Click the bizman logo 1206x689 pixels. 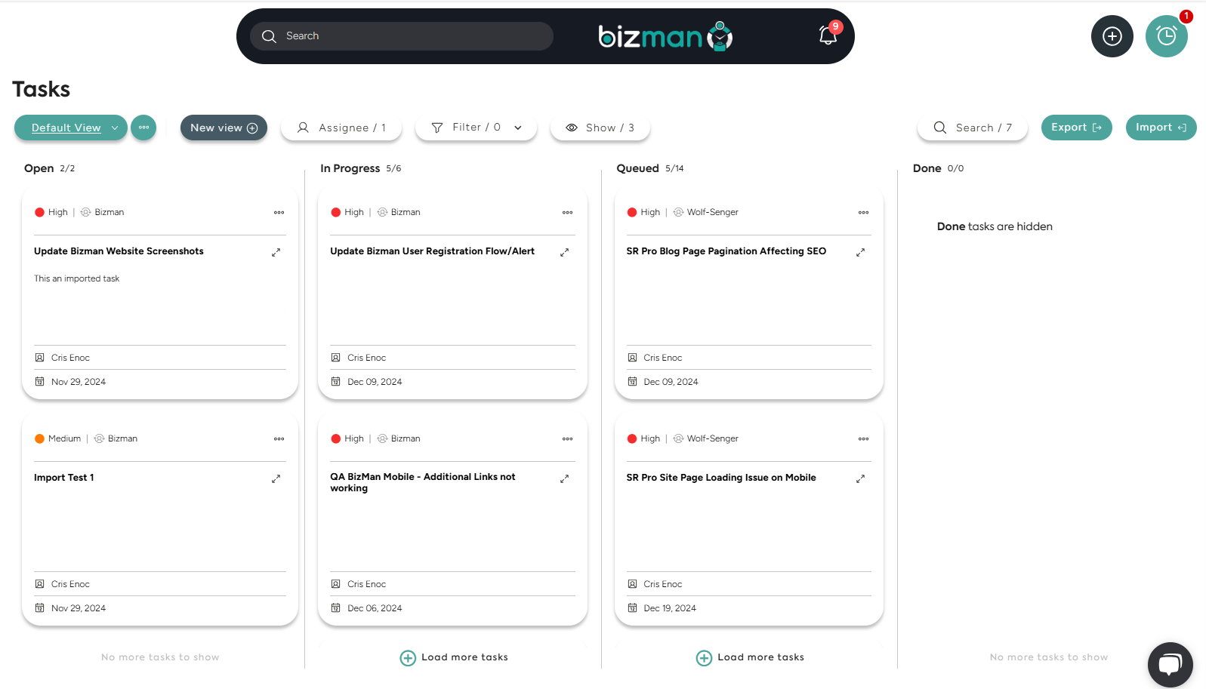tap(665, 35)
